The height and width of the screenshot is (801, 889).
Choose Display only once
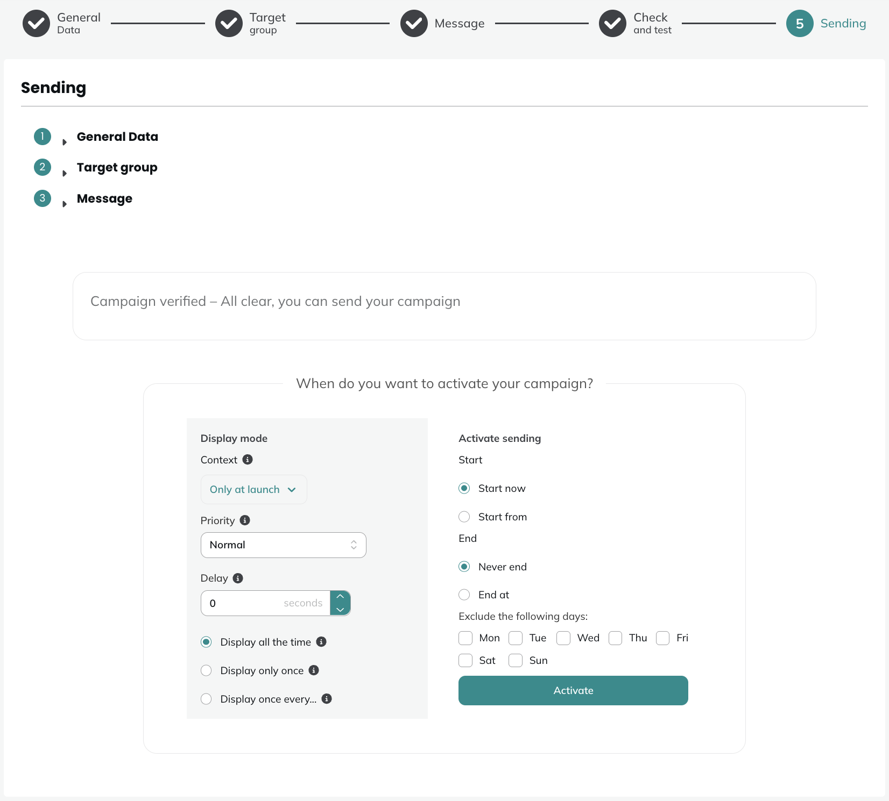(x=206, y=670)
